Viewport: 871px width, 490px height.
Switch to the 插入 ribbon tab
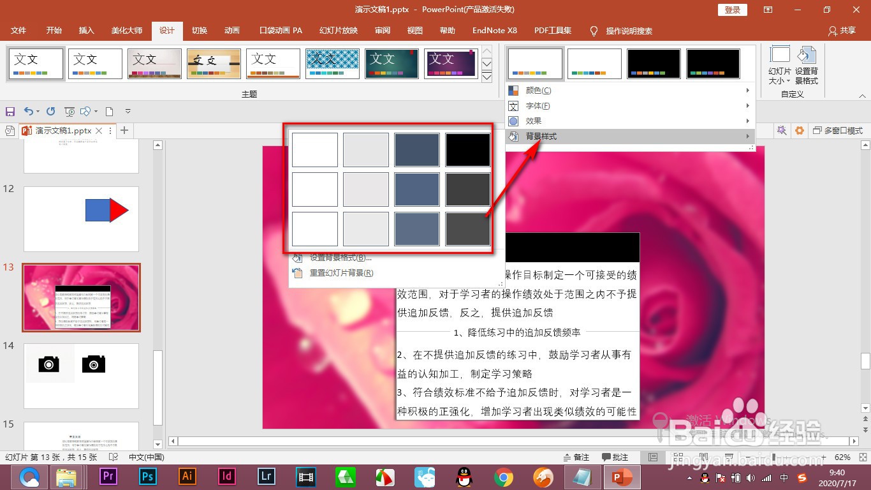click(86, 31)
